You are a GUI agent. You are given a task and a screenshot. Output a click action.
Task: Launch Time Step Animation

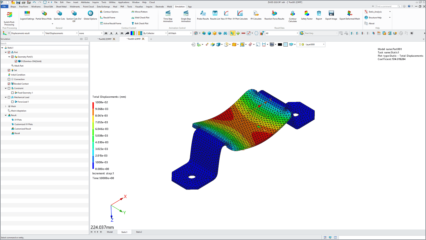[x=168, y=14]
